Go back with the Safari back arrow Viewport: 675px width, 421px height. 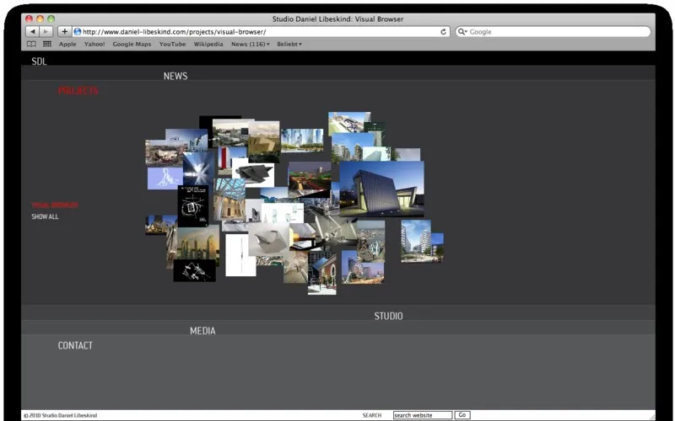(x=33, y=31)
